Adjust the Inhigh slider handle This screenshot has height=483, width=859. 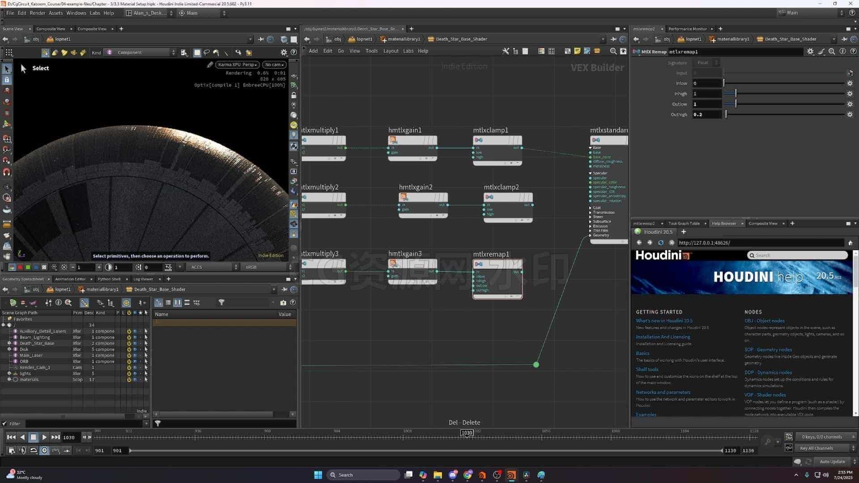tap(736, 94)
